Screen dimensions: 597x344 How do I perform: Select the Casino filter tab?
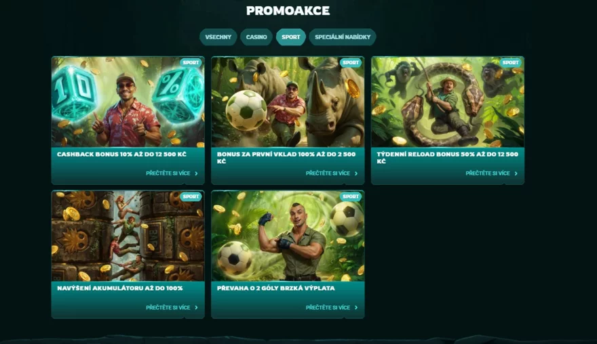tap(256, 37)
